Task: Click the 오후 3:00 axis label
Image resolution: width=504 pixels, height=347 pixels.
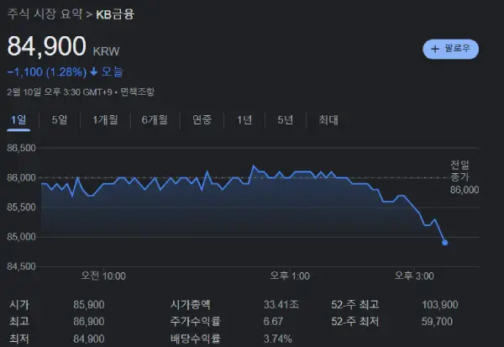Action: 414,276
